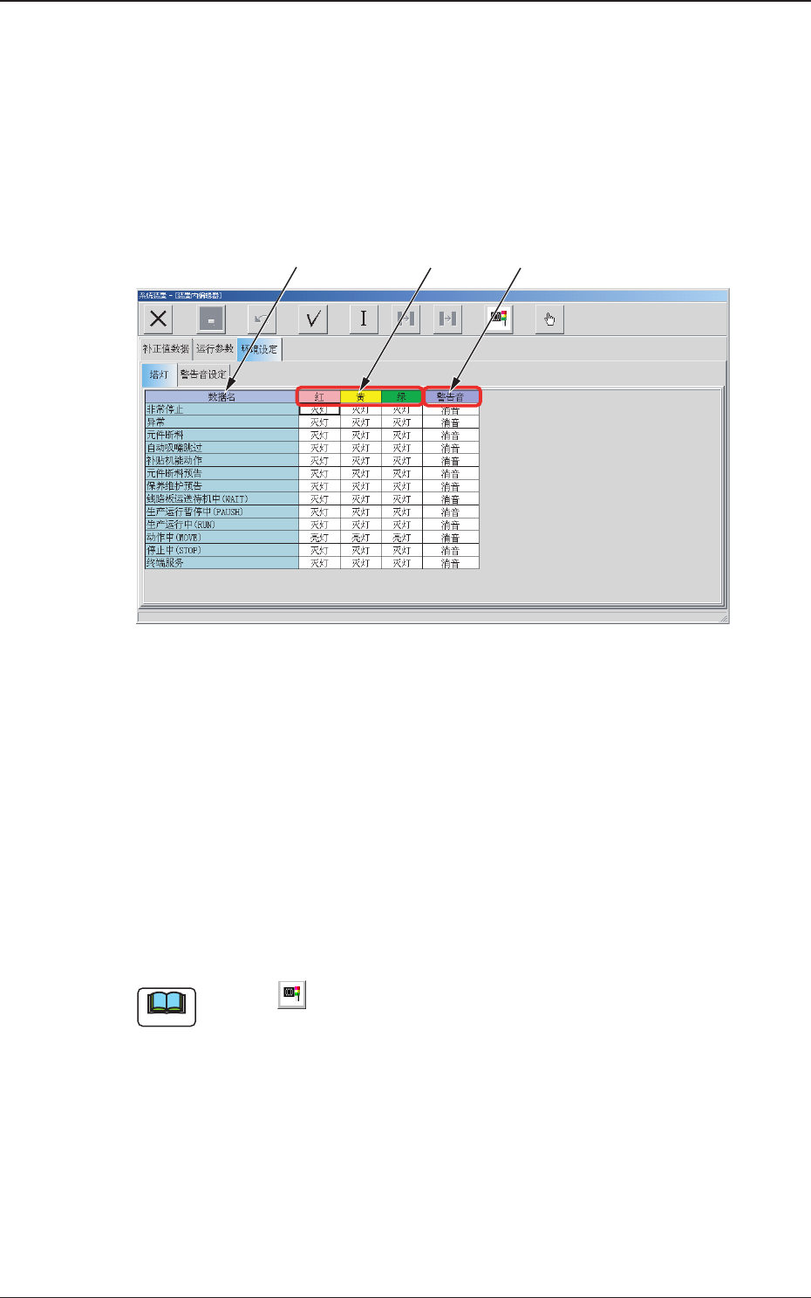Select the 生产运行中(RUN) row name
811x1298 pixels.
[221, 525]
